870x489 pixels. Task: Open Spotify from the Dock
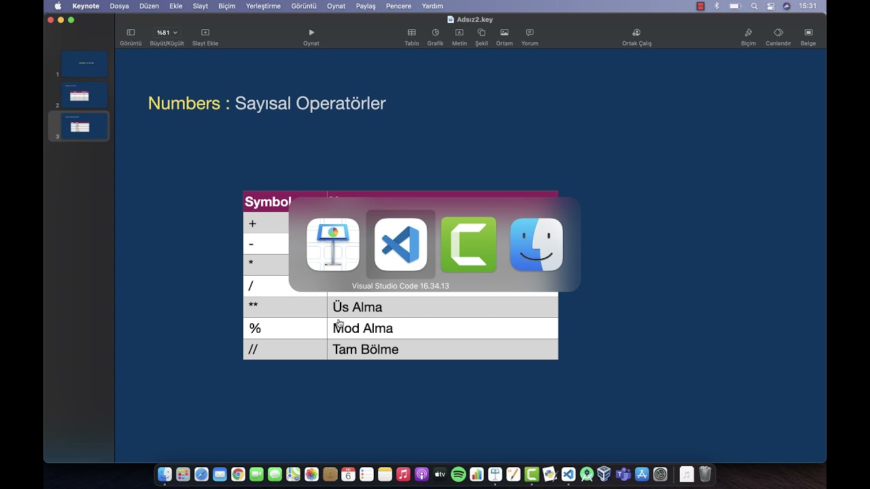pos(458,475)
